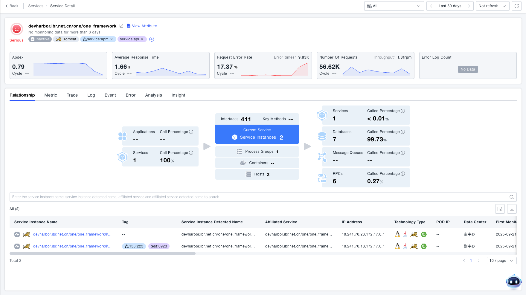
Task: Click the add tag plus icon
Action: [152, 39]
